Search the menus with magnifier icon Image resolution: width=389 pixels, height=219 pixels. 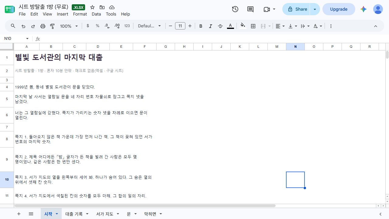pos(13,26)
